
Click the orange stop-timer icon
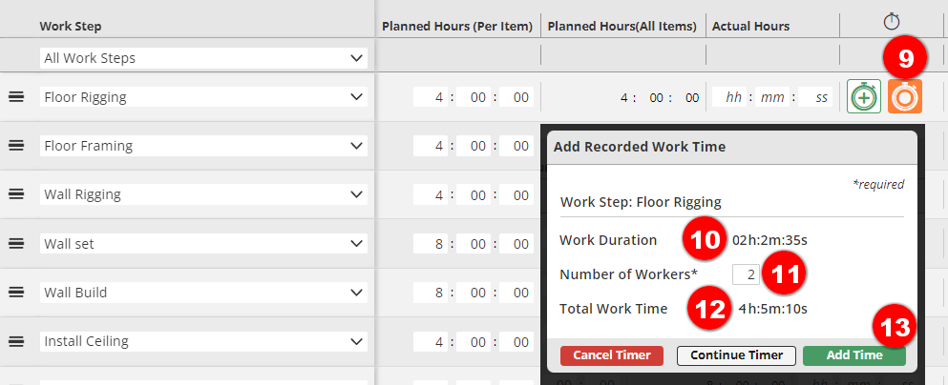click(x=905, y=97)
